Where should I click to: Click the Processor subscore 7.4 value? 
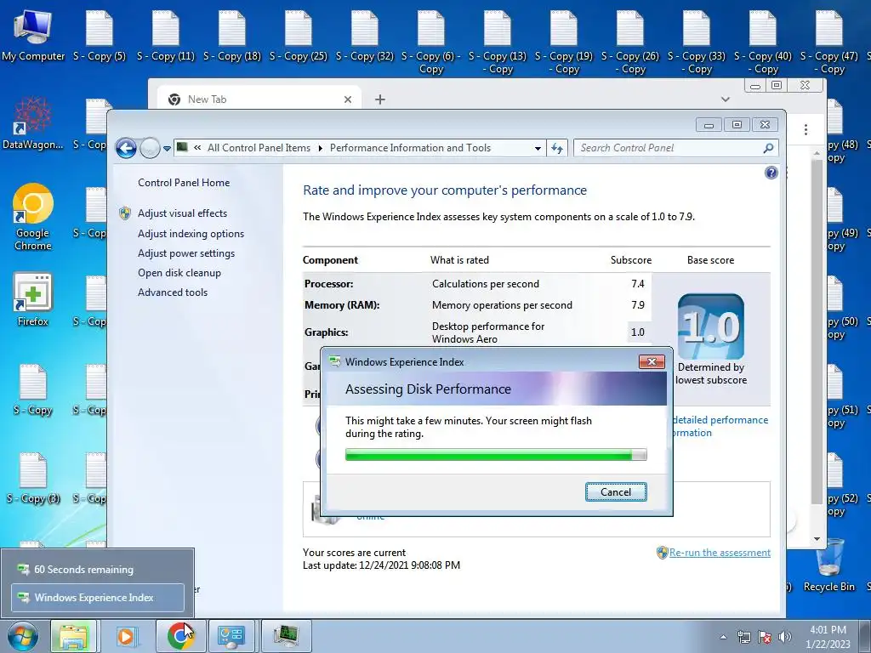pos(638,284)
